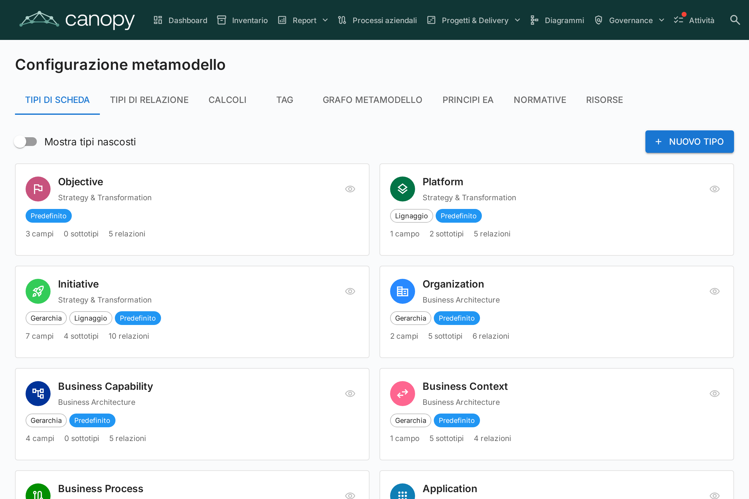The image size is (749, 499).
Task: Expand the Governance dropdown chevron
Action: pos(661,20)
